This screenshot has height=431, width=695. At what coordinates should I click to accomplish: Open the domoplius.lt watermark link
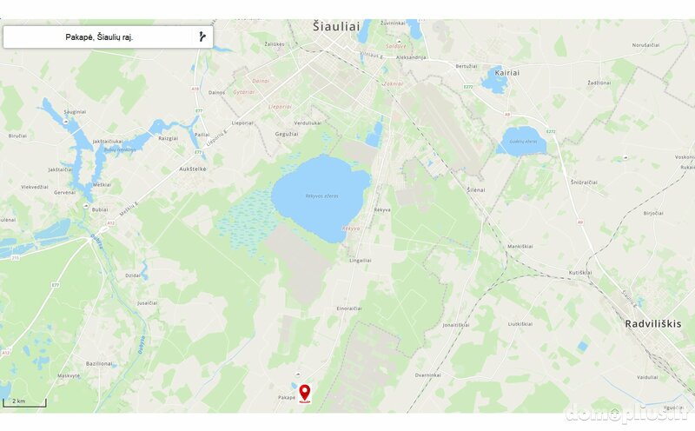click(627, 414)
